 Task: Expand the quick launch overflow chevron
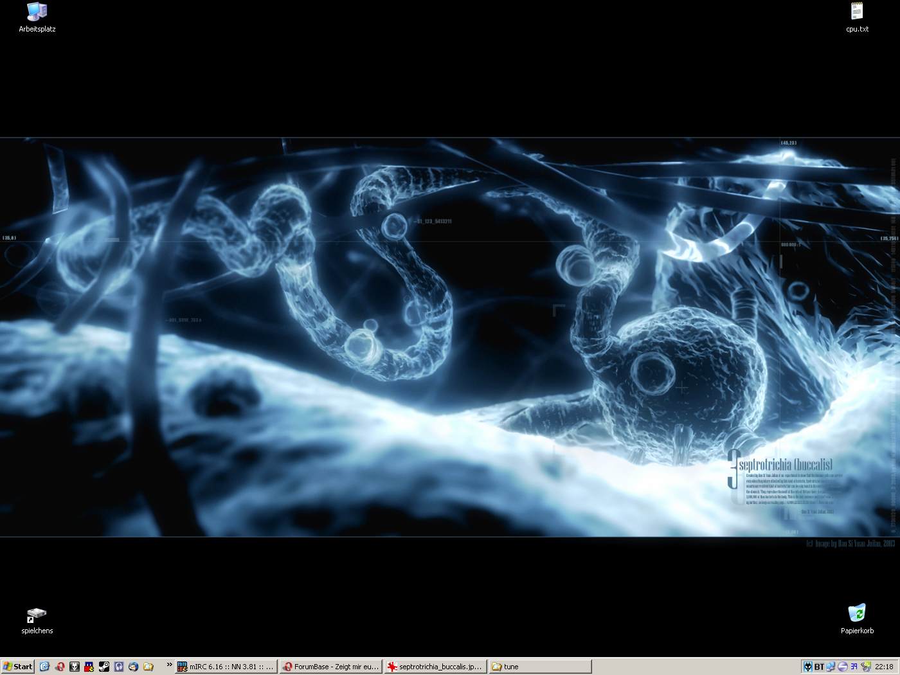169,665
